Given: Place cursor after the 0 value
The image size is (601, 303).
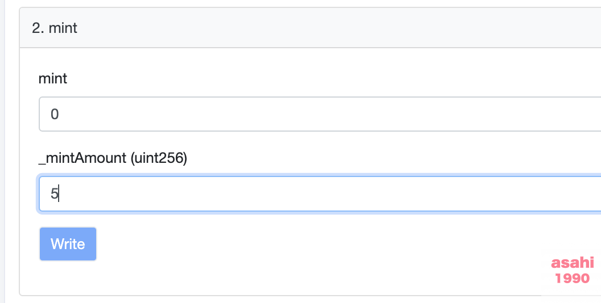Looking at the screenshot, I should pos(59,114).
